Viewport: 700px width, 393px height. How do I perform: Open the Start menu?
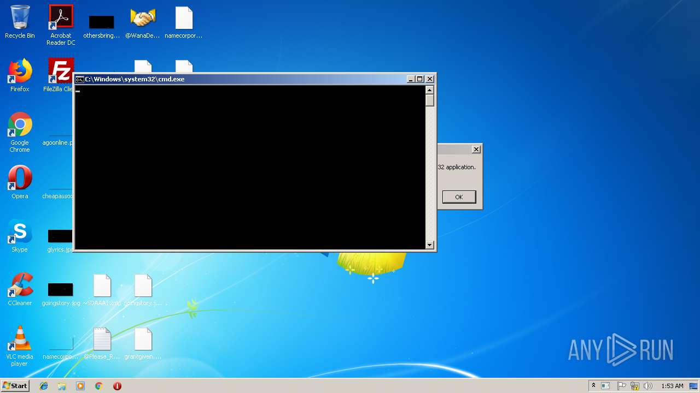coord(15,386)
